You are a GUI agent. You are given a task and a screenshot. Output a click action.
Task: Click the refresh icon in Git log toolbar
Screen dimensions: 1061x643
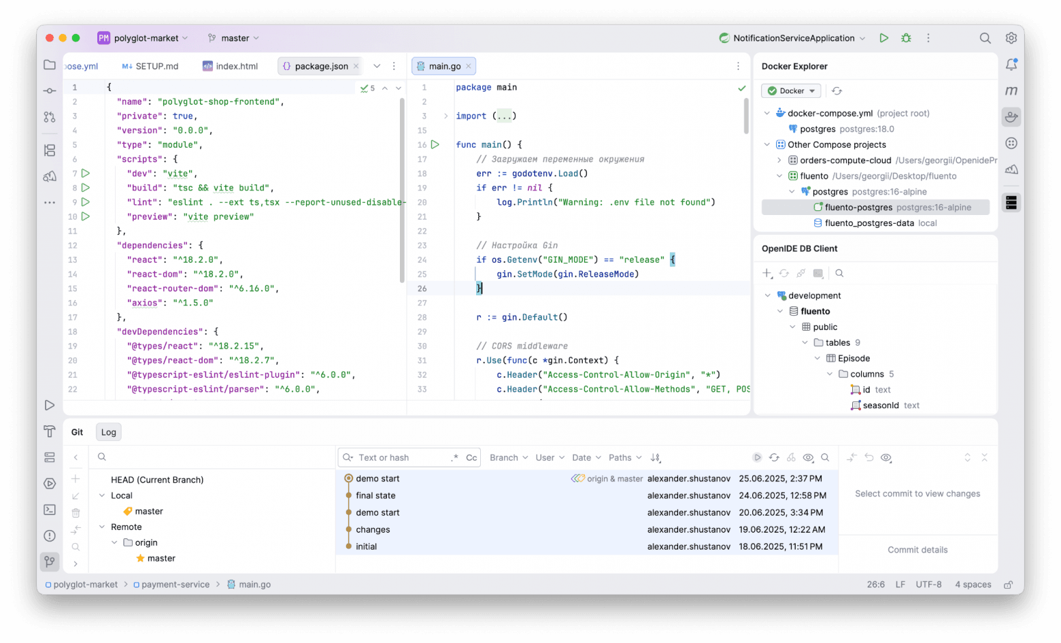774,458
